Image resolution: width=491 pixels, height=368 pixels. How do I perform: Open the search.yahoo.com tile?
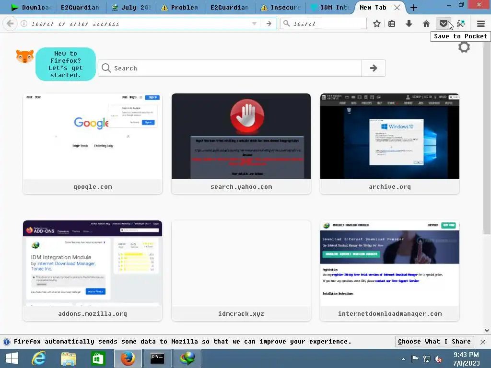coord(241,144)
